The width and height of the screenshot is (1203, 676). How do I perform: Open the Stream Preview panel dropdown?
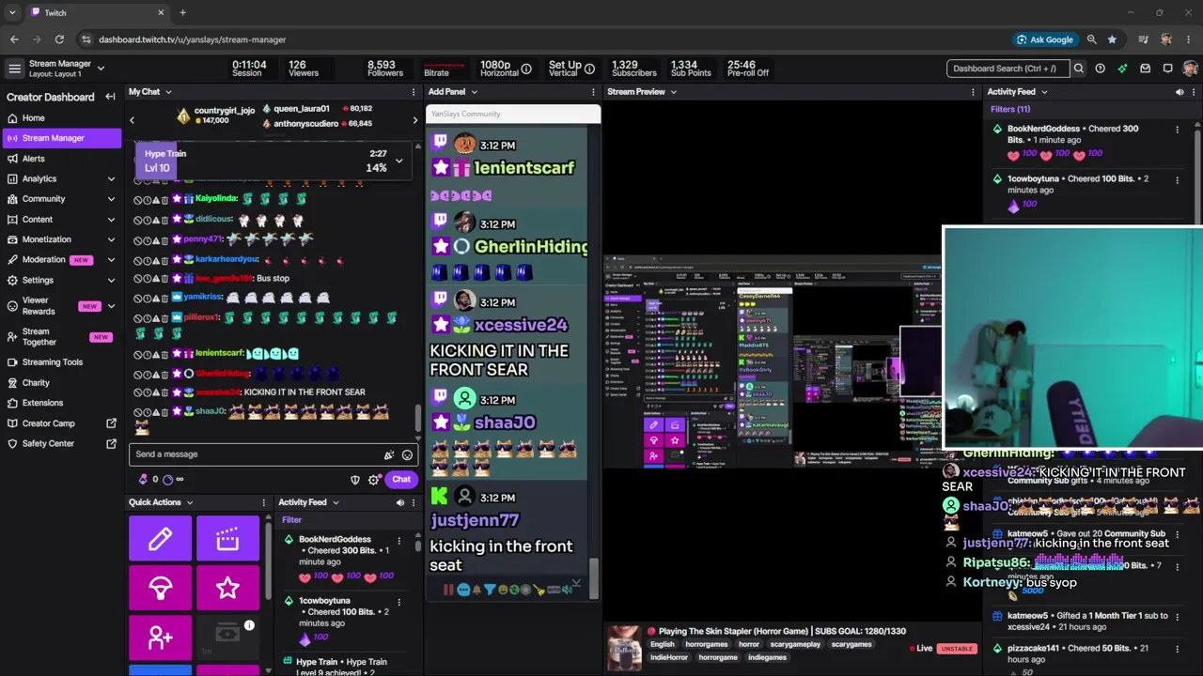673,92
